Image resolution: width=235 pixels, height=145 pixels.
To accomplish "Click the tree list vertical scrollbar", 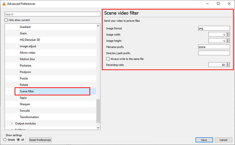I will (x=98, y=111).
